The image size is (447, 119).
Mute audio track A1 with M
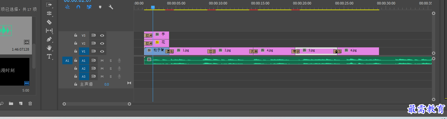(x=102, y=60)
